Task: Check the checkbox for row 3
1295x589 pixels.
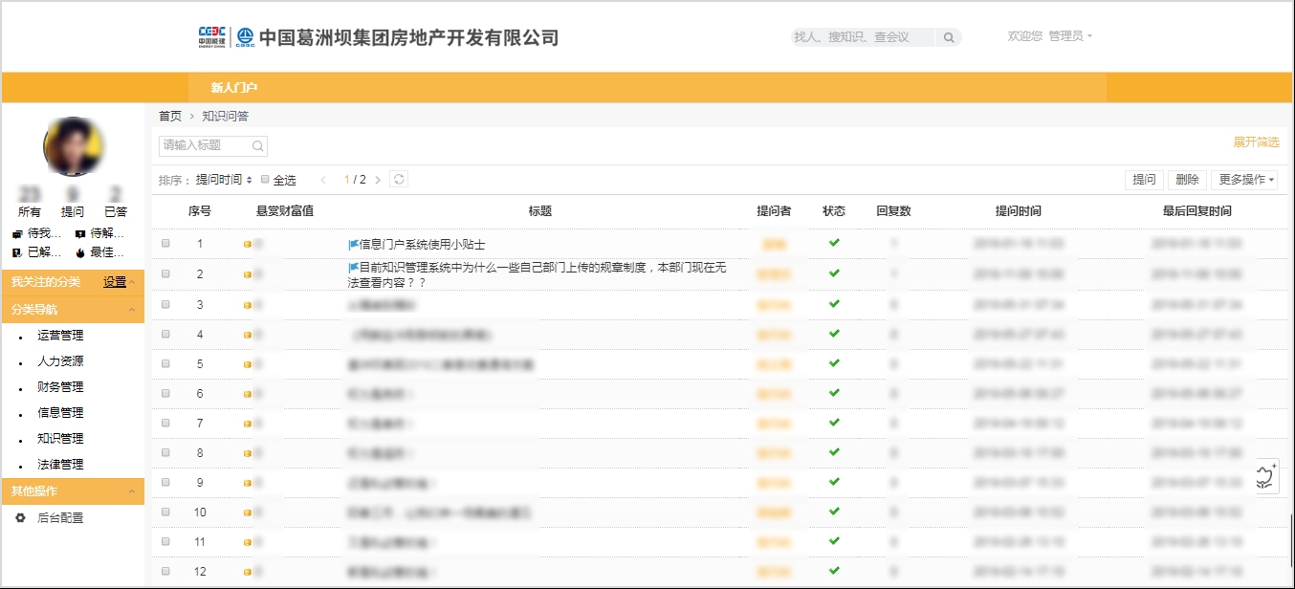Action: coord(165,304)
